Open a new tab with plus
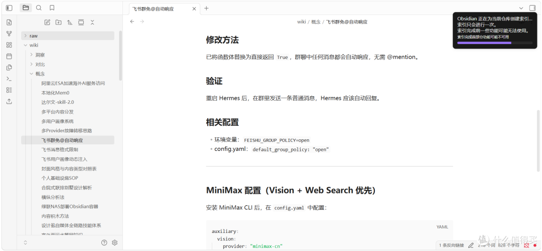This screenshot has height=251, width=542. click(x=206, y=9)
